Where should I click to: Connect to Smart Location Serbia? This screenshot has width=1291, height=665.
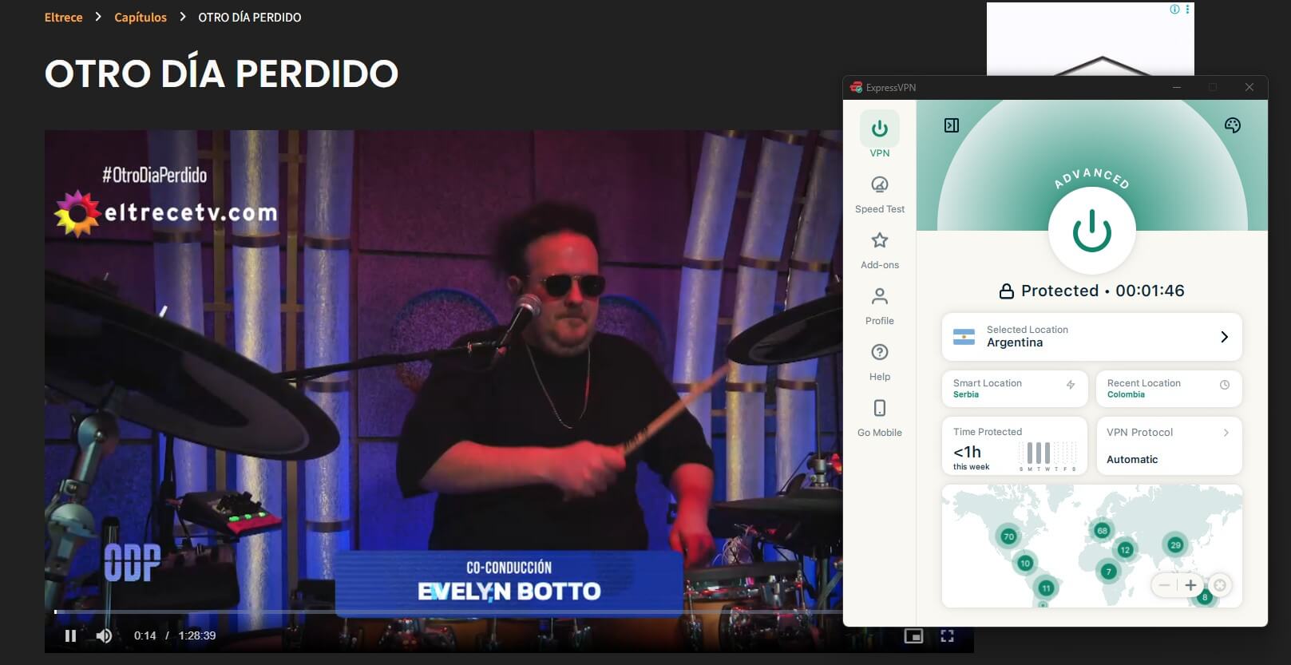(1014, 389)
